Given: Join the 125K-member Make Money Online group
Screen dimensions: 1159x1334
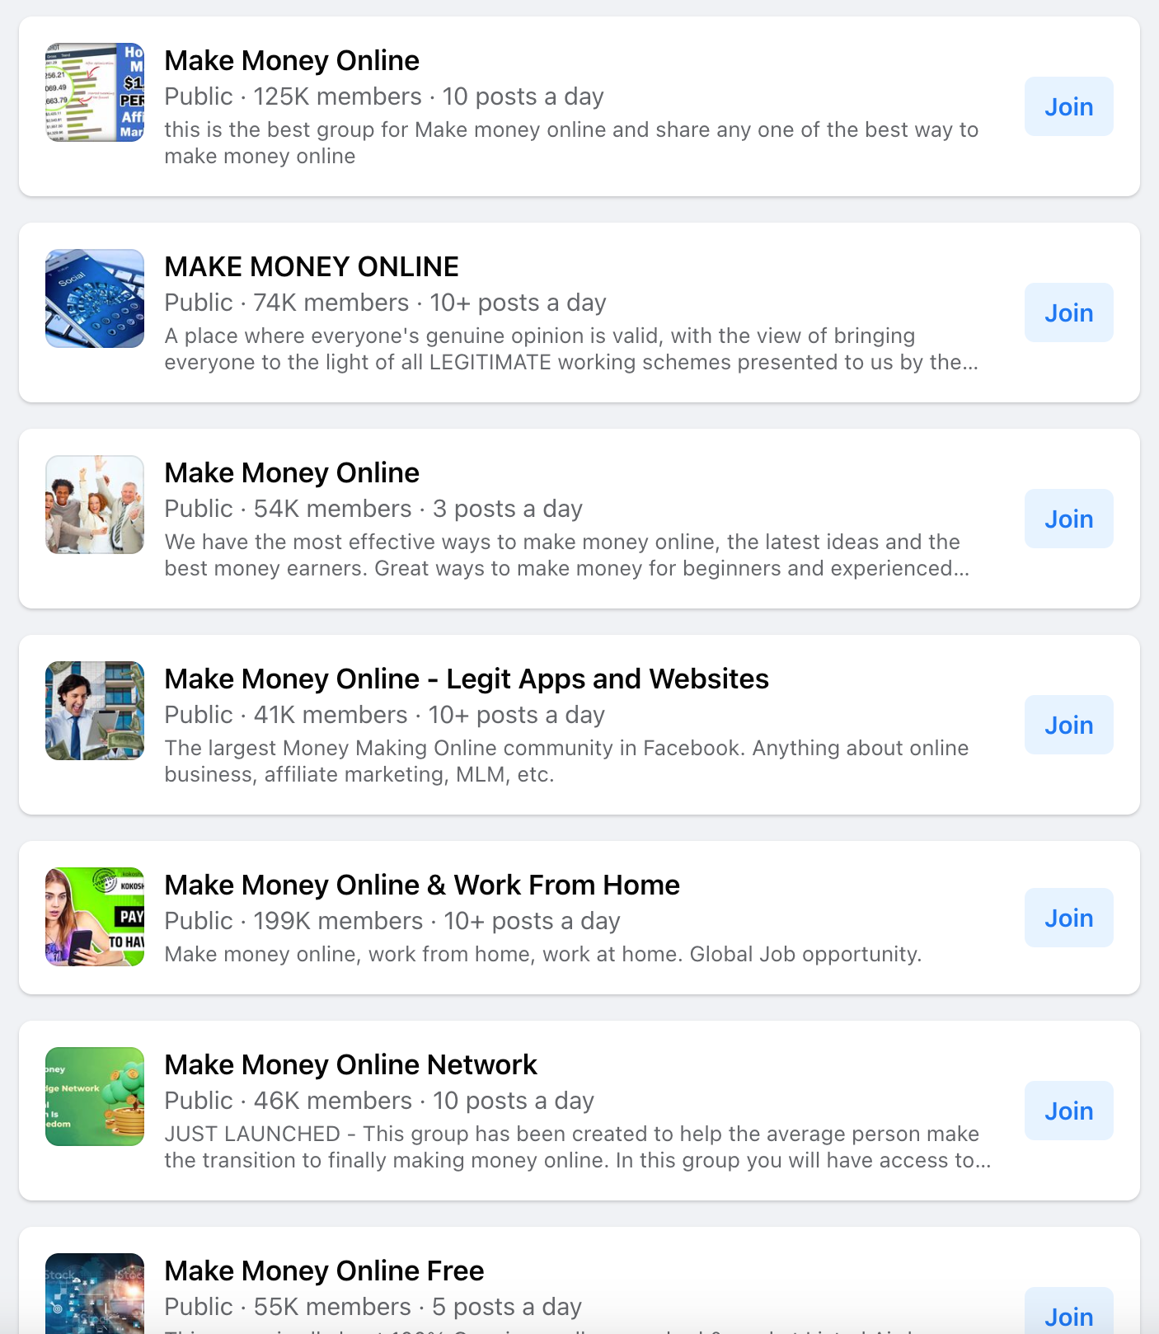Looking at the screenshot, I should [x=1069, y=106].
